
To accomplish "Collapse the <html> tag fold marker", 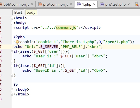I will (12, 18).
